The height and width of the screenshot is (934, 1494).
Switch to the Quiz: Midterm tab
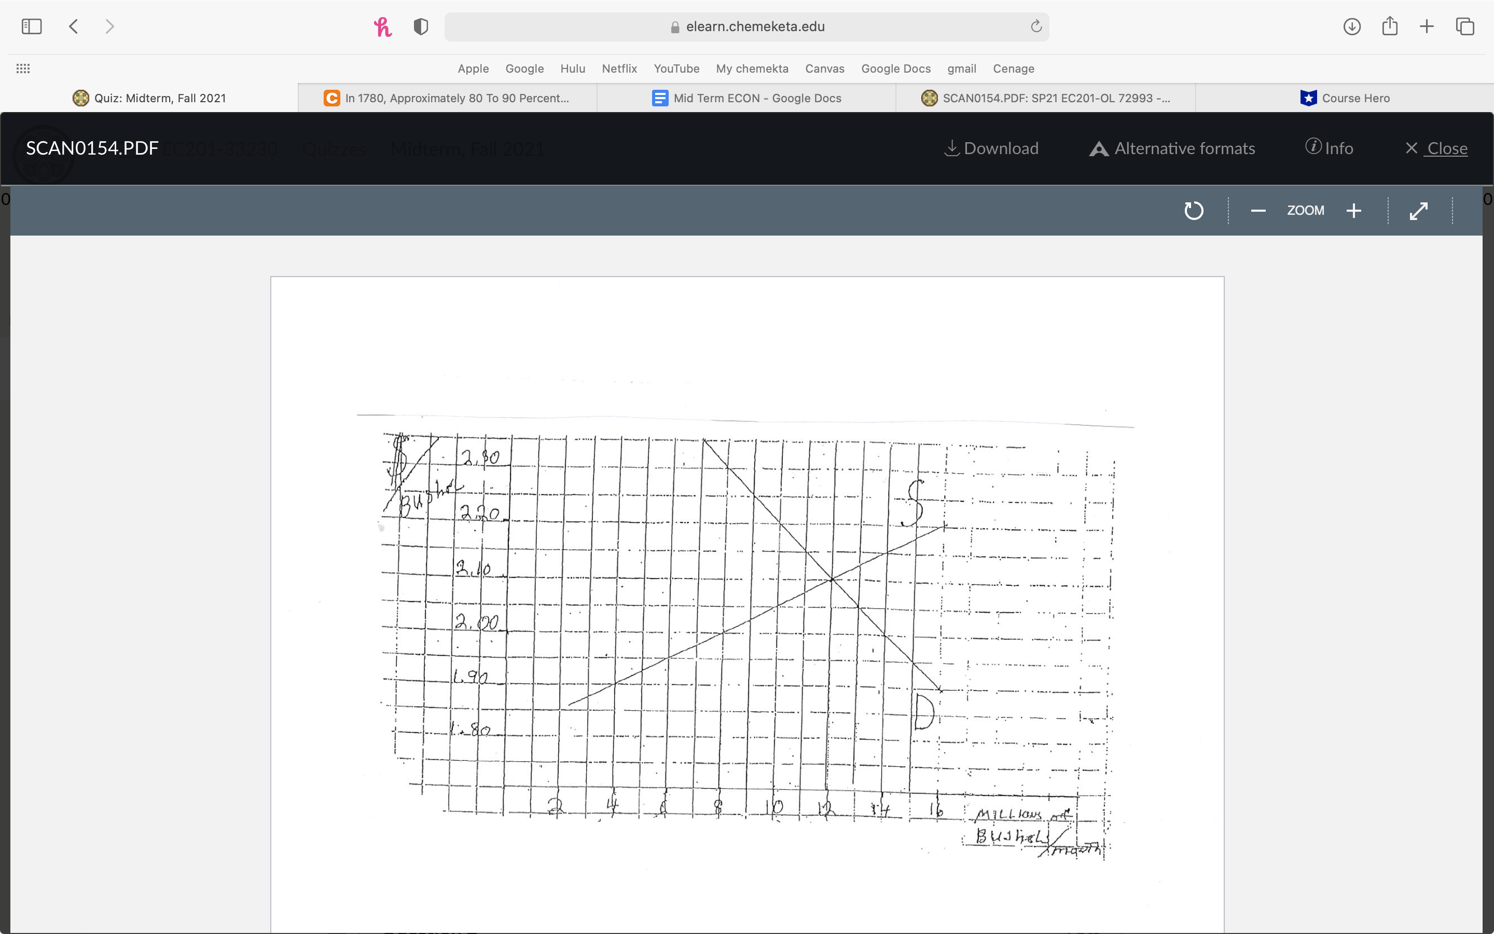[x=149, y=98]
